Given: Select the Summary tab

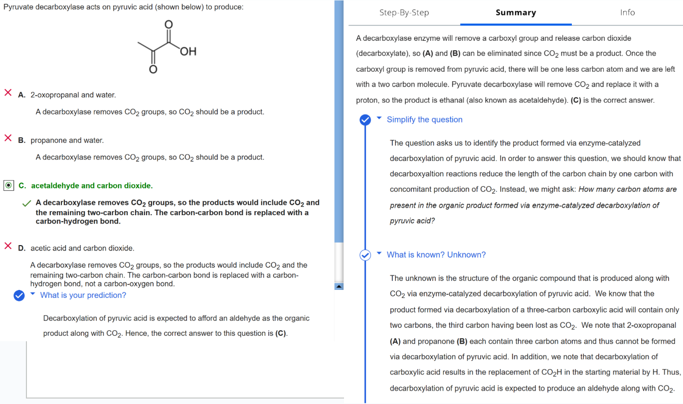Looking at the screenshot, I should point(515,12).
